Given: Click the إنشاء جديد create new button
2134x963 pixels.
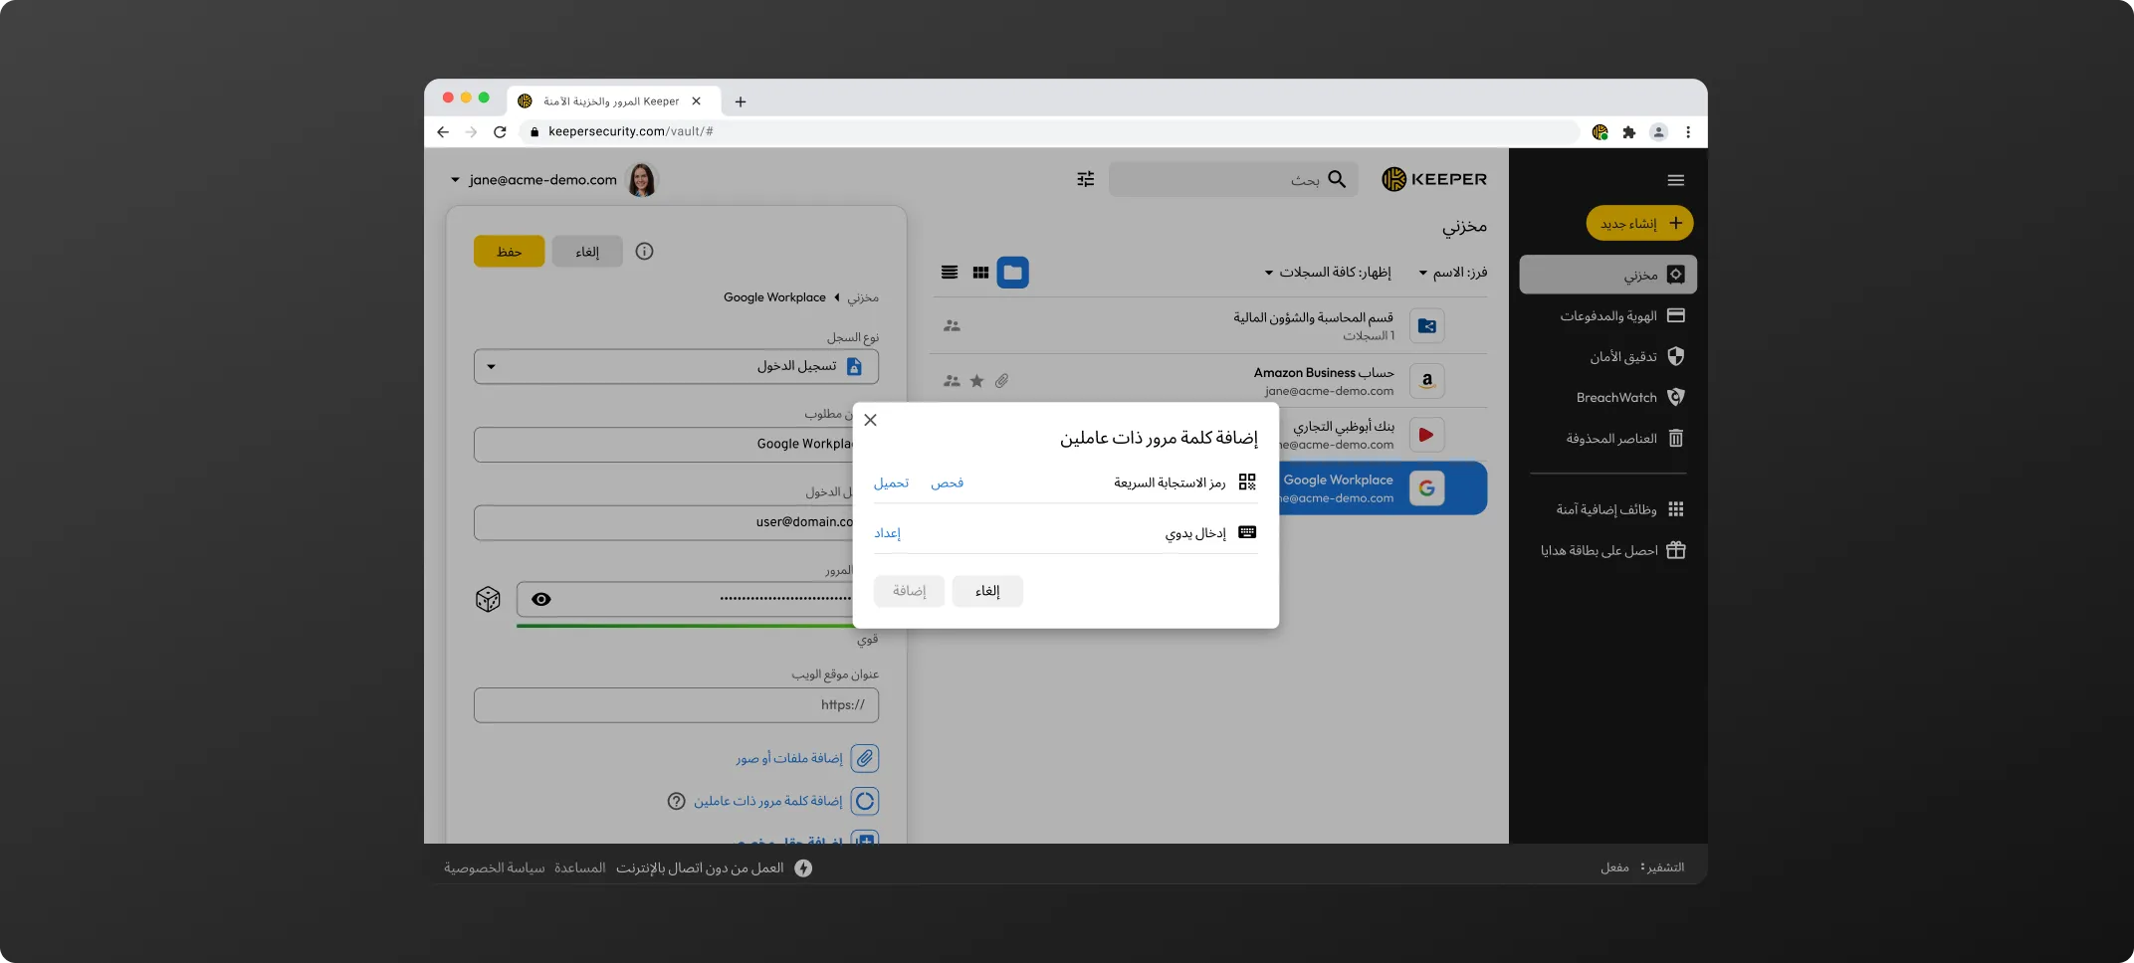Looking at the screenshot, I should (x=1639, y=224).
